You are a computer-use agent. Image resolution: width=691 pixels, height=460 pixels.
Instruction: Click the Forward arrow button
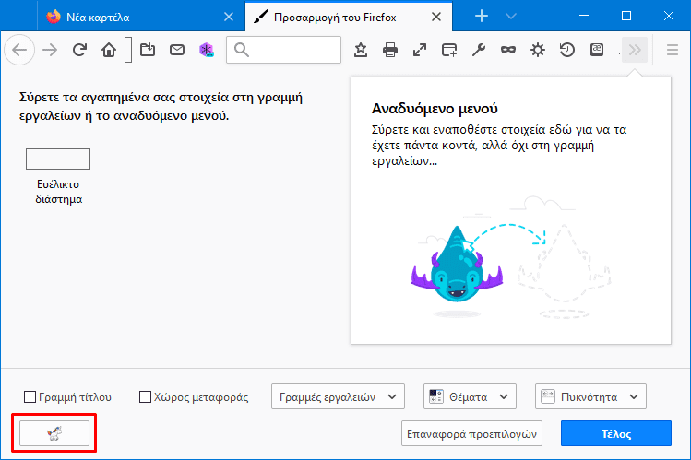[x=50, y=50]
